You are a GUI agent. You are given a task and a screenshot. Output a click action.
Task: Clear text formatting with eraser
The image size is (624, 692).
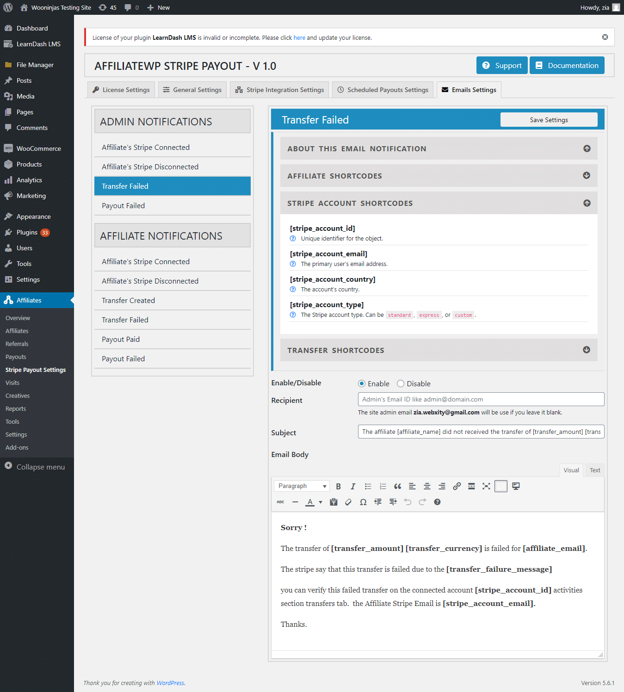pyautogui.click(x=348, y=502)
